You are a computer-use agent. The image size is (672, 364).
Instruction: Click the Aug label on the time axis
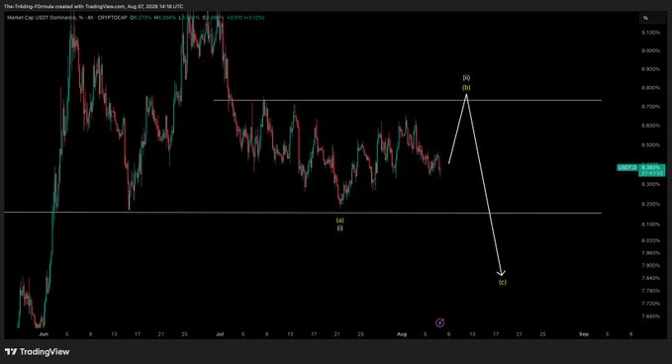[402, 334]
